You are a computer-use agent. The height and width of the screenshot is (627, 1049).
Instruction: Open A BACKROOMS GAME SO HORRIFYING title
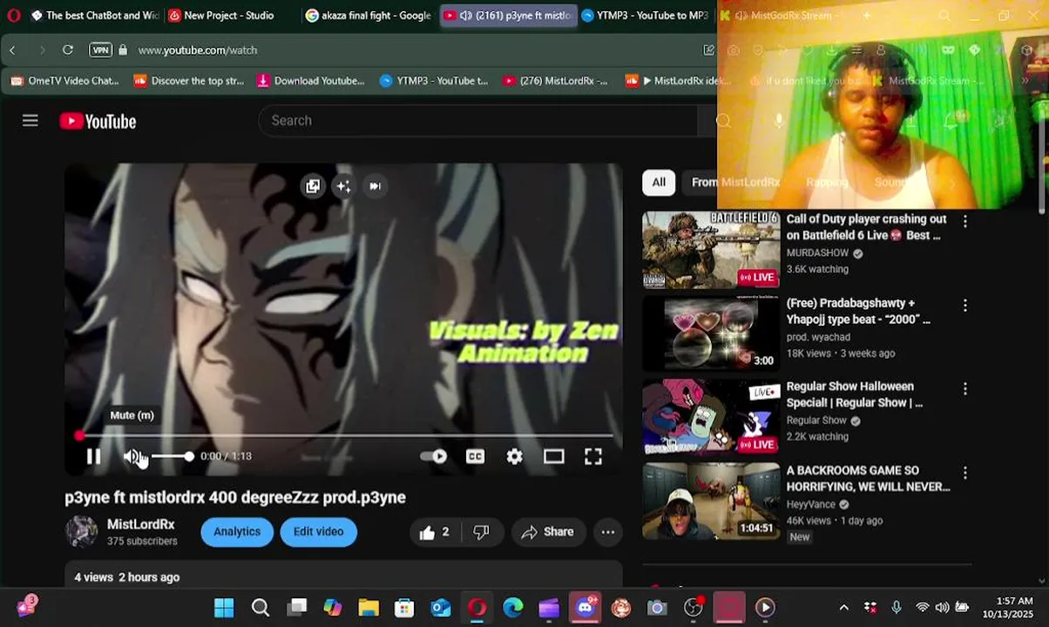868,478
